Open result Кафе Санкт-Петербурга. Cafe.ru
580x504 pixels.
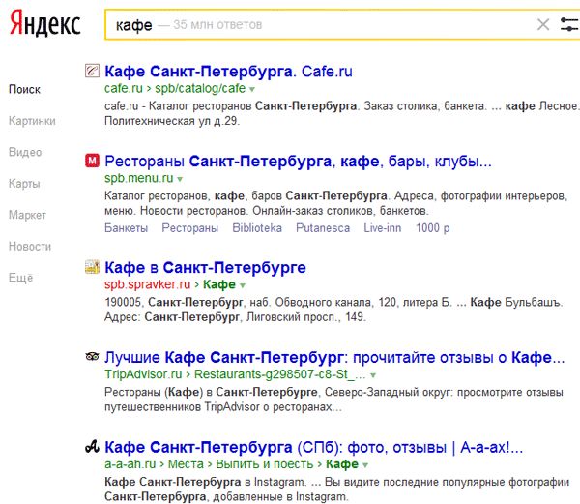point(228,71)
